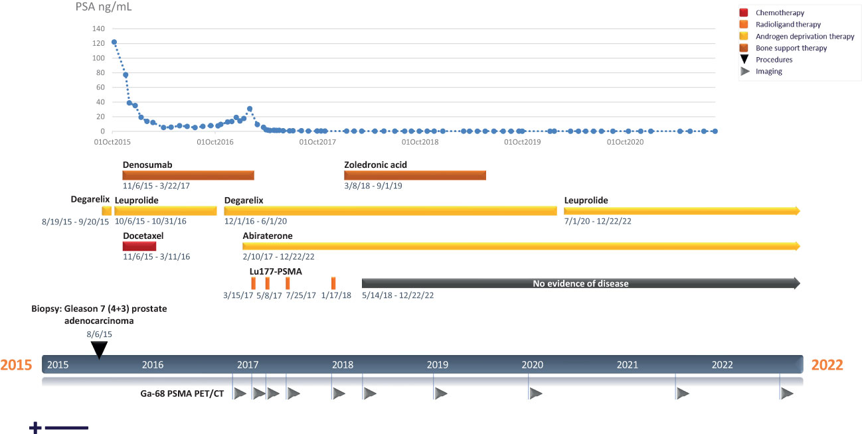862x434 pixels.
Task: Click the 2021 year on the timeline bar
Action: tap(628, 364)
